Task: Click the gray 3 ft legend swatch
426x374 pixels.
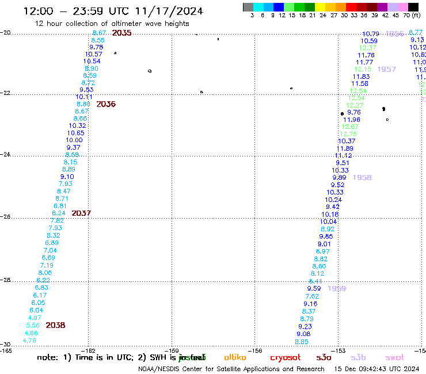Action: (248, 7)
